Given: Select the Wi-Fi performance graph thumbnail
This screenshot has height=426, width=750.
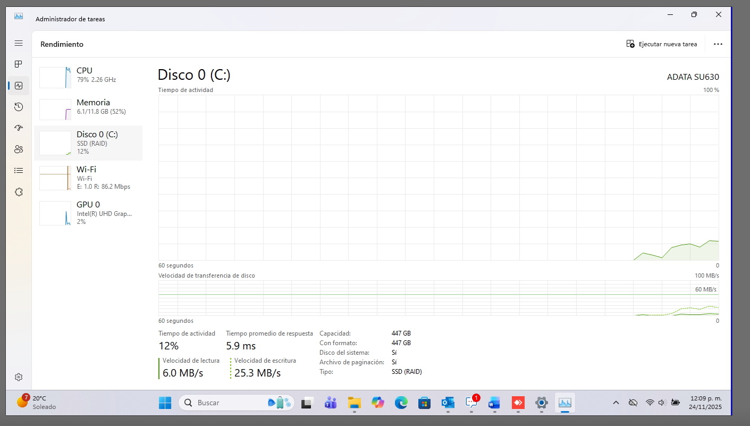Looking at the screenshot, I should pyautogui.click(x=55, y=178).
